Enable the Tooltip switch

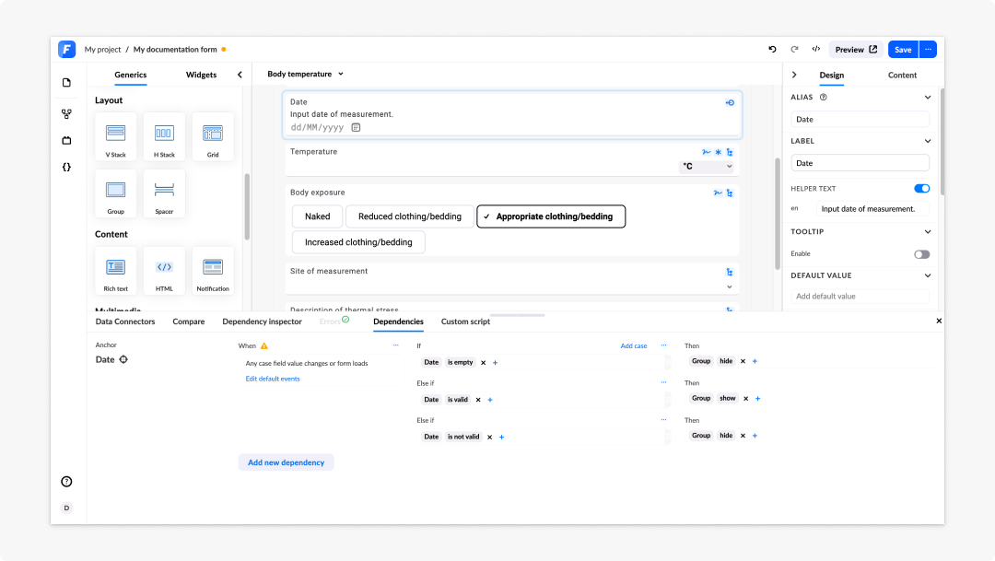(x=922, y=254)
